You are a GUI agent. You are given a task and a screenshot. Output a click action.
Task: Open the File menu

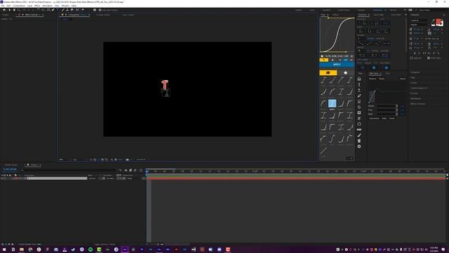[3, 6]
